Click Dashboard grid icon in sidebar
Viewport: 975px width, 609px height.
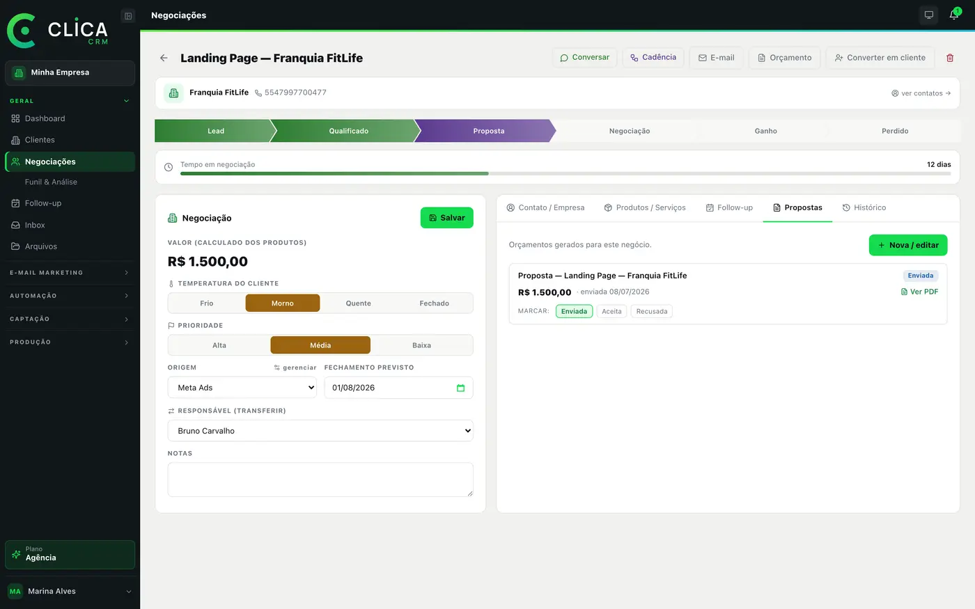click(x=15, y=118)
